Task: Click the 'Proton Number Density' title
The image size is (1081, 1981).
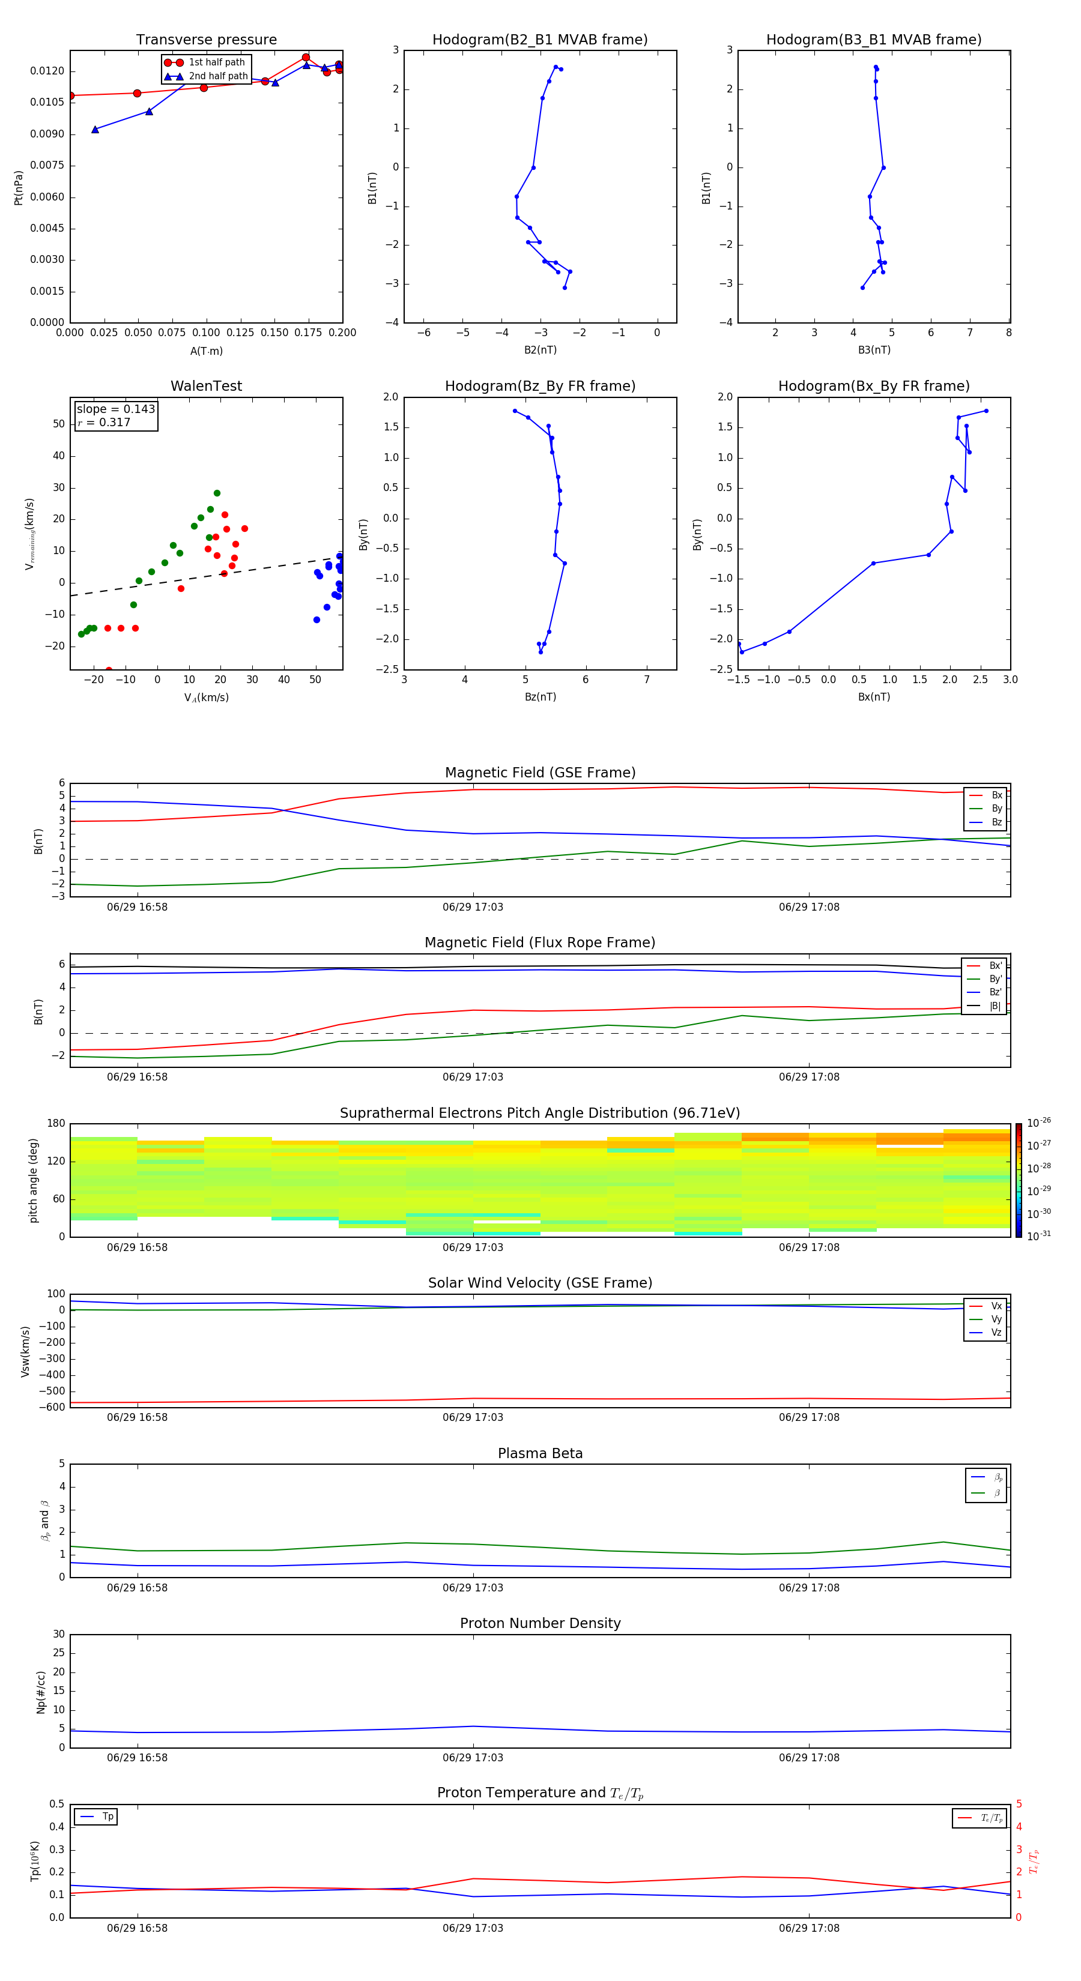Action: click(540, 1623)
